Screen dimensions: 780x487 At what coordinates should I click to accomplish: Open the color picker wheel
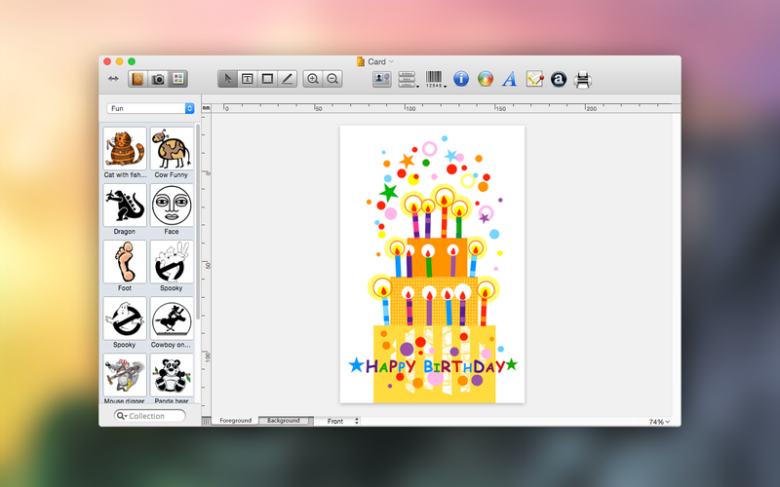[x=486, y=79]
